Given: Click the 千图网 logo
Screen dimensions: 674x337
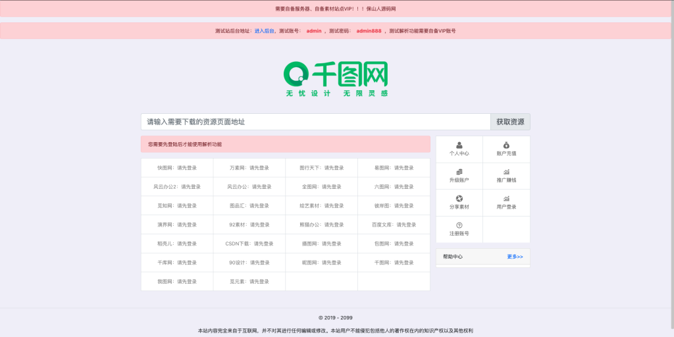Looking at the screenshot, I should [336, 79].
